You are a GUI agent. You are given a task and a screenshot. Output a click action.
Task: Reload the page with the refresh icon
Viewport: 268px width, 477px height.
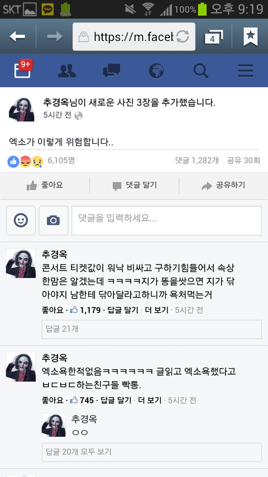pyautogui.click(x=183, y=37)
